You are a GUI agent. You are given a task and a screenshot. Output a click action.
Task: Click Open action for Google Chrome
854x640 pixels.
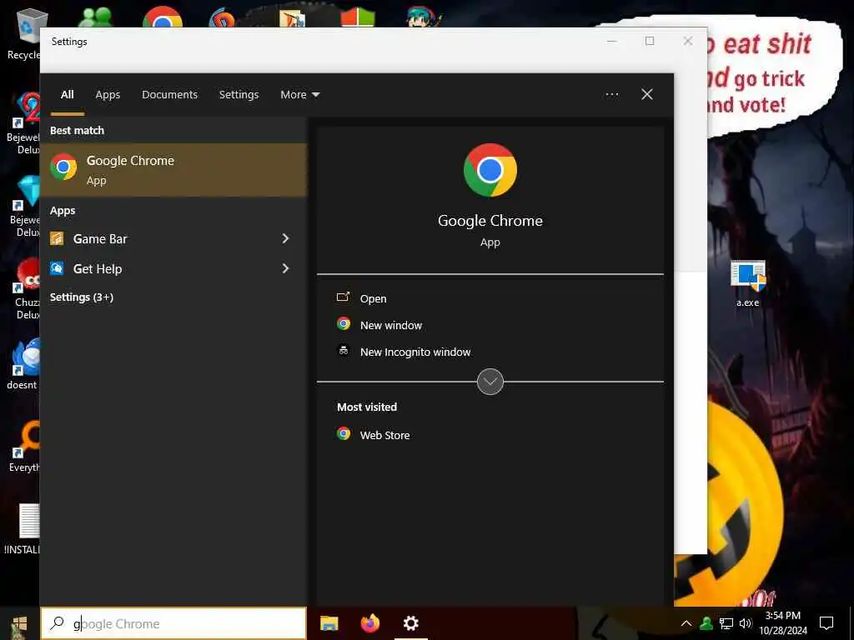click(373, 299)
